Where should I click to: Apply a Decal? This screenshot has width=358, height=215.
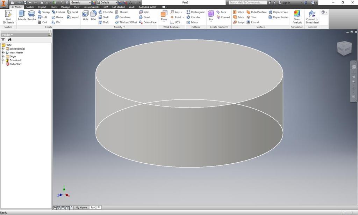(x=72, y=12)
